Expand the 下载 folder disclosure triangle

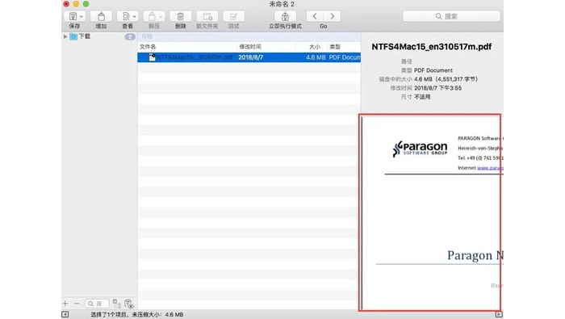click(x=65, y=36)
